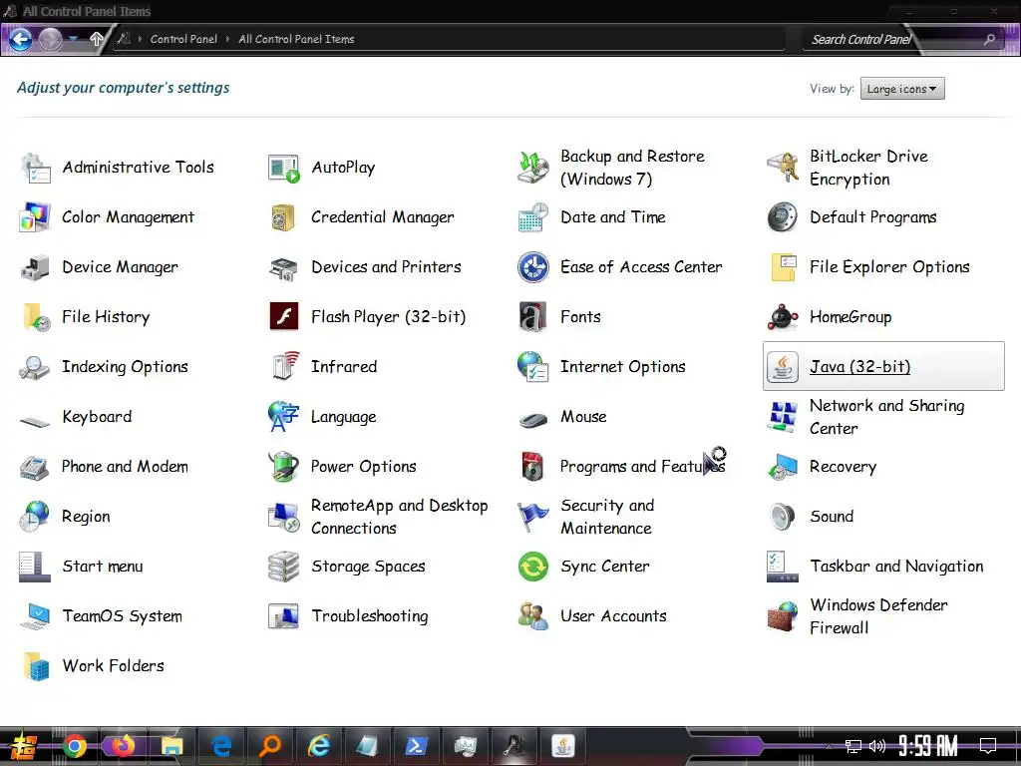Screen dimensions: 1021x766
Task: Open Flash Player (32-bit) icon
Action: 284,316
